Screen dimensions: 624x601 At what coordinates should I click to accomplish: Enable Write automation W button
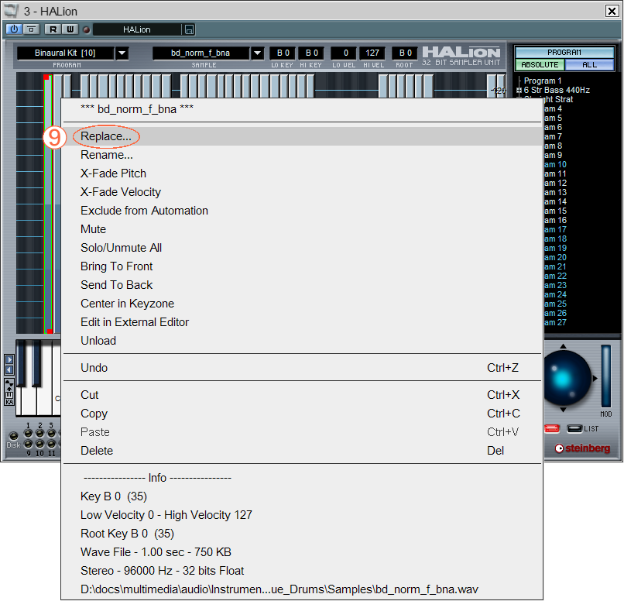tap(70, 29)
